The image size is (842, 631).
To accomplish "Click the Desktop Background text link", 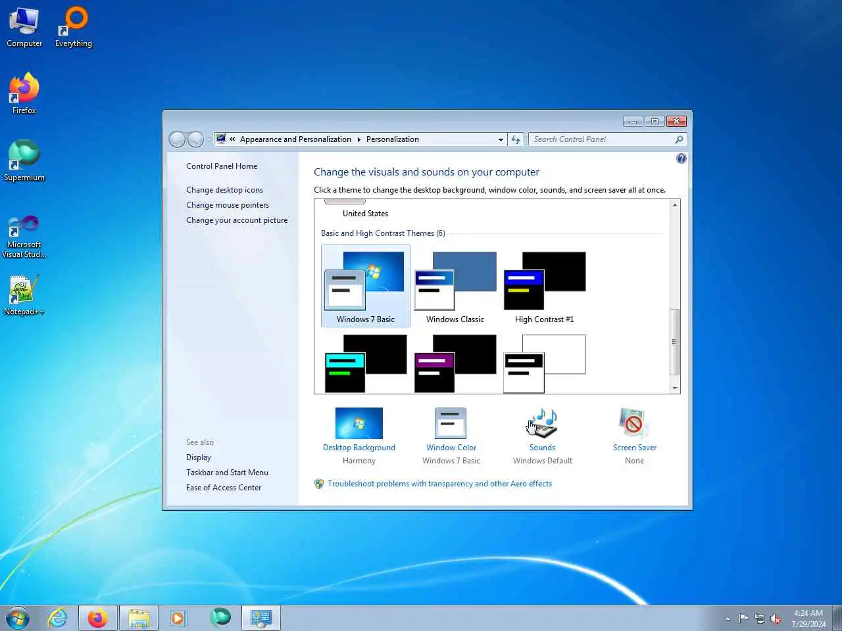I will [359, 448].
